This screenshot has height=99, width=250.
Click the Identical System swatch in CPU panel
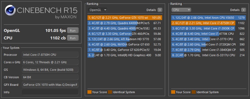pyautogui.click(x=193, y=92)
